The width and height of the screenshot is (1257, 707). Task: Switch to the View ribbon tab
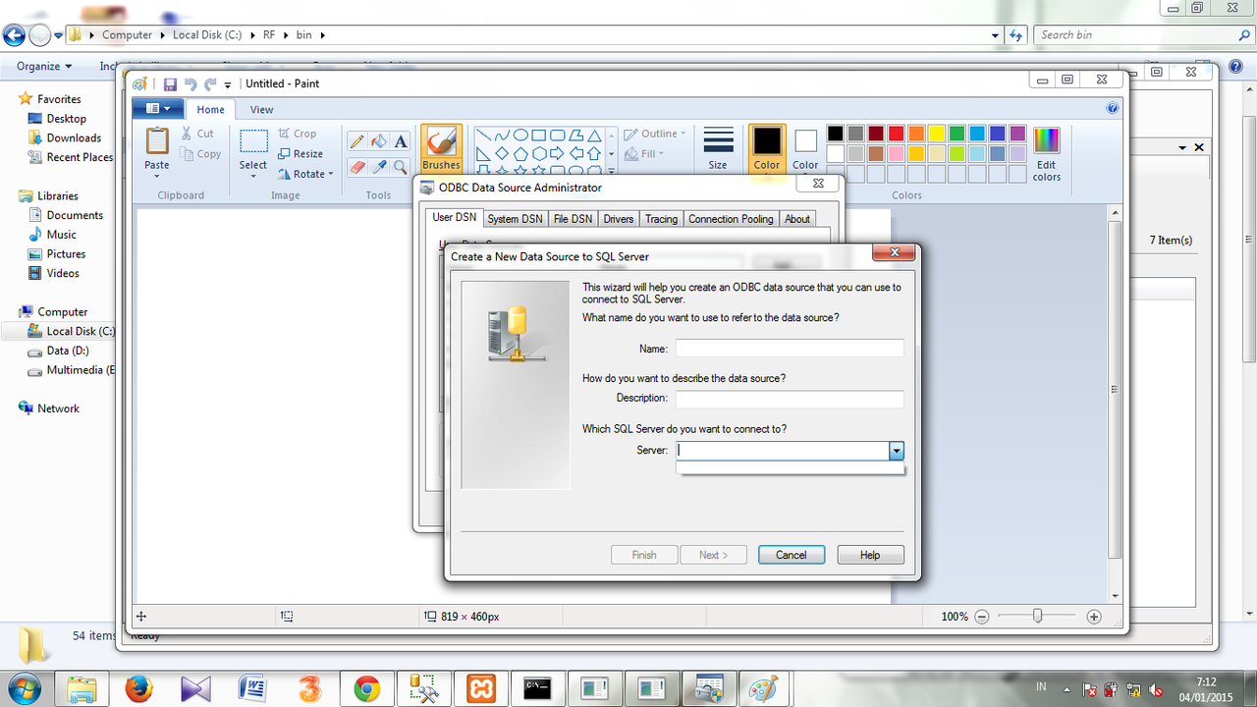tap(261, 110)
